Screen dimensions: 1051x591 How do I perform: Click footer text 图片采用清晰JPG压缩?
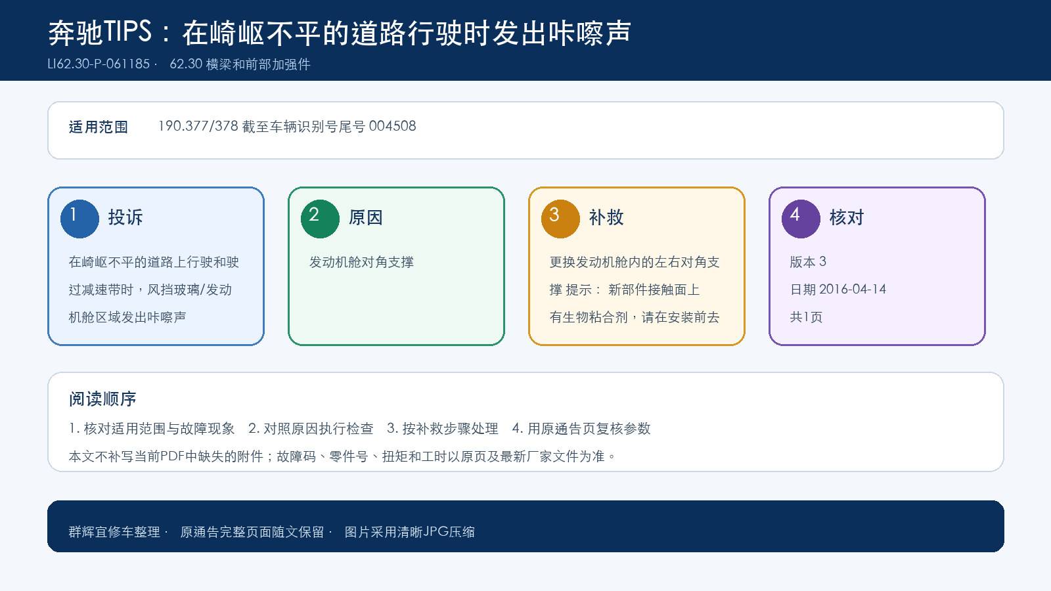[410, 532]
